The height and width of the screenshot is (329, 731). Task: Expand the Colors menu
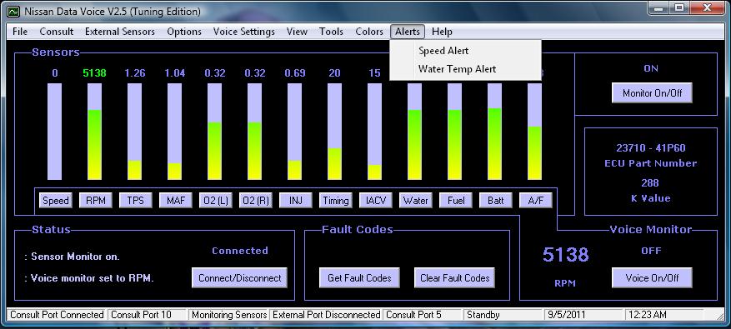pyautogui.click(x=369, y=32)
